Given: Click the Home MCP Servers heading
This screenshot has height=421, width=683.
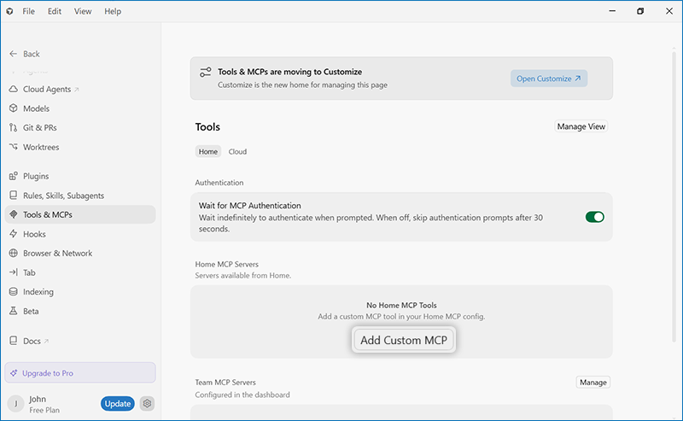Looking at the screenshot, I should click(x=226, y=265).
